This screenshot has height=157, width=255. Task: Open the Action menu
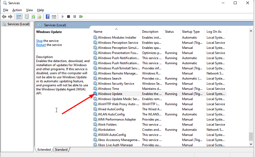click(x=17, y=10)
